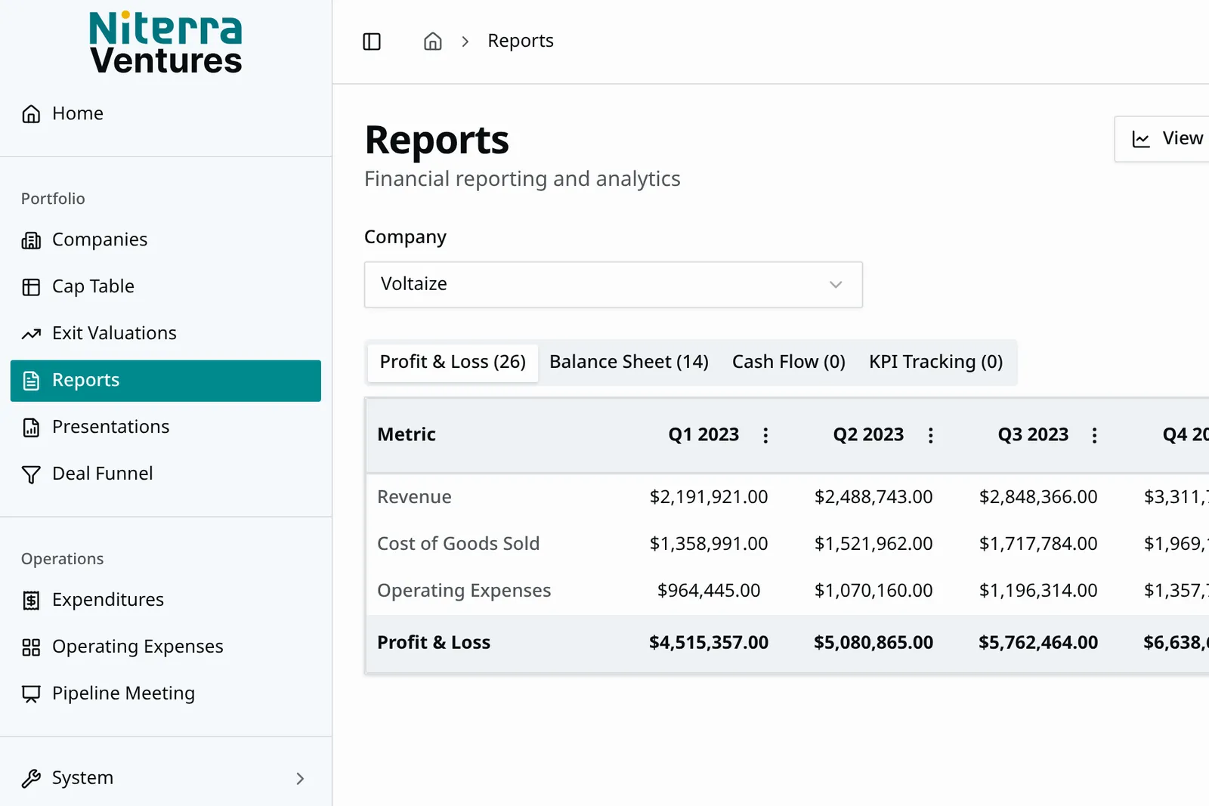Open the Presentations page
1209x806 pixels.
pos(165,428)
